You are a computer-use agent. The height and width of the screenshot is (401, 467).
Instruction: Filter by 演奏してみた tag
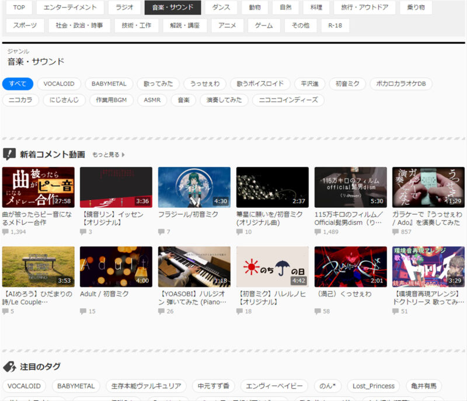(x=224, y=100)
